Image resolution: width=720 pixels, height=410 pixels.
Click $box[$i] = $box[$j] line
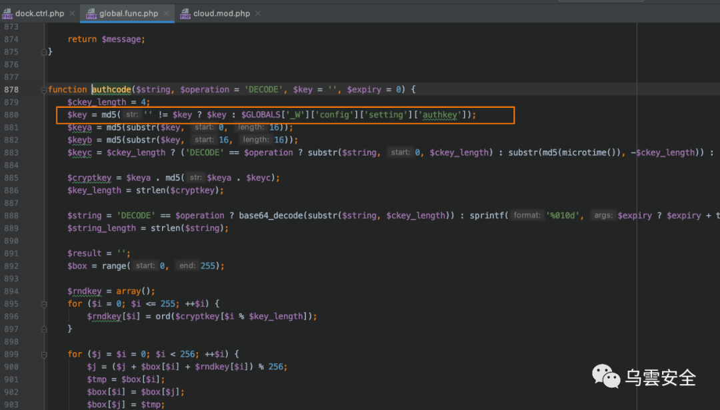pos(135,392)
